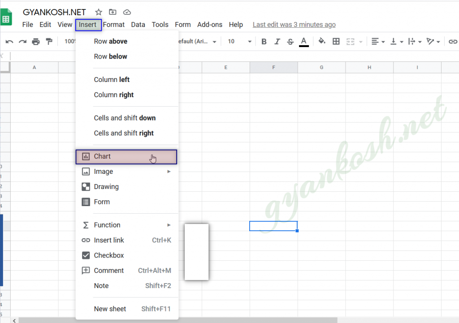Toggle the text color underline icon
Screen dimensions: 459x323
pos(304,41)
